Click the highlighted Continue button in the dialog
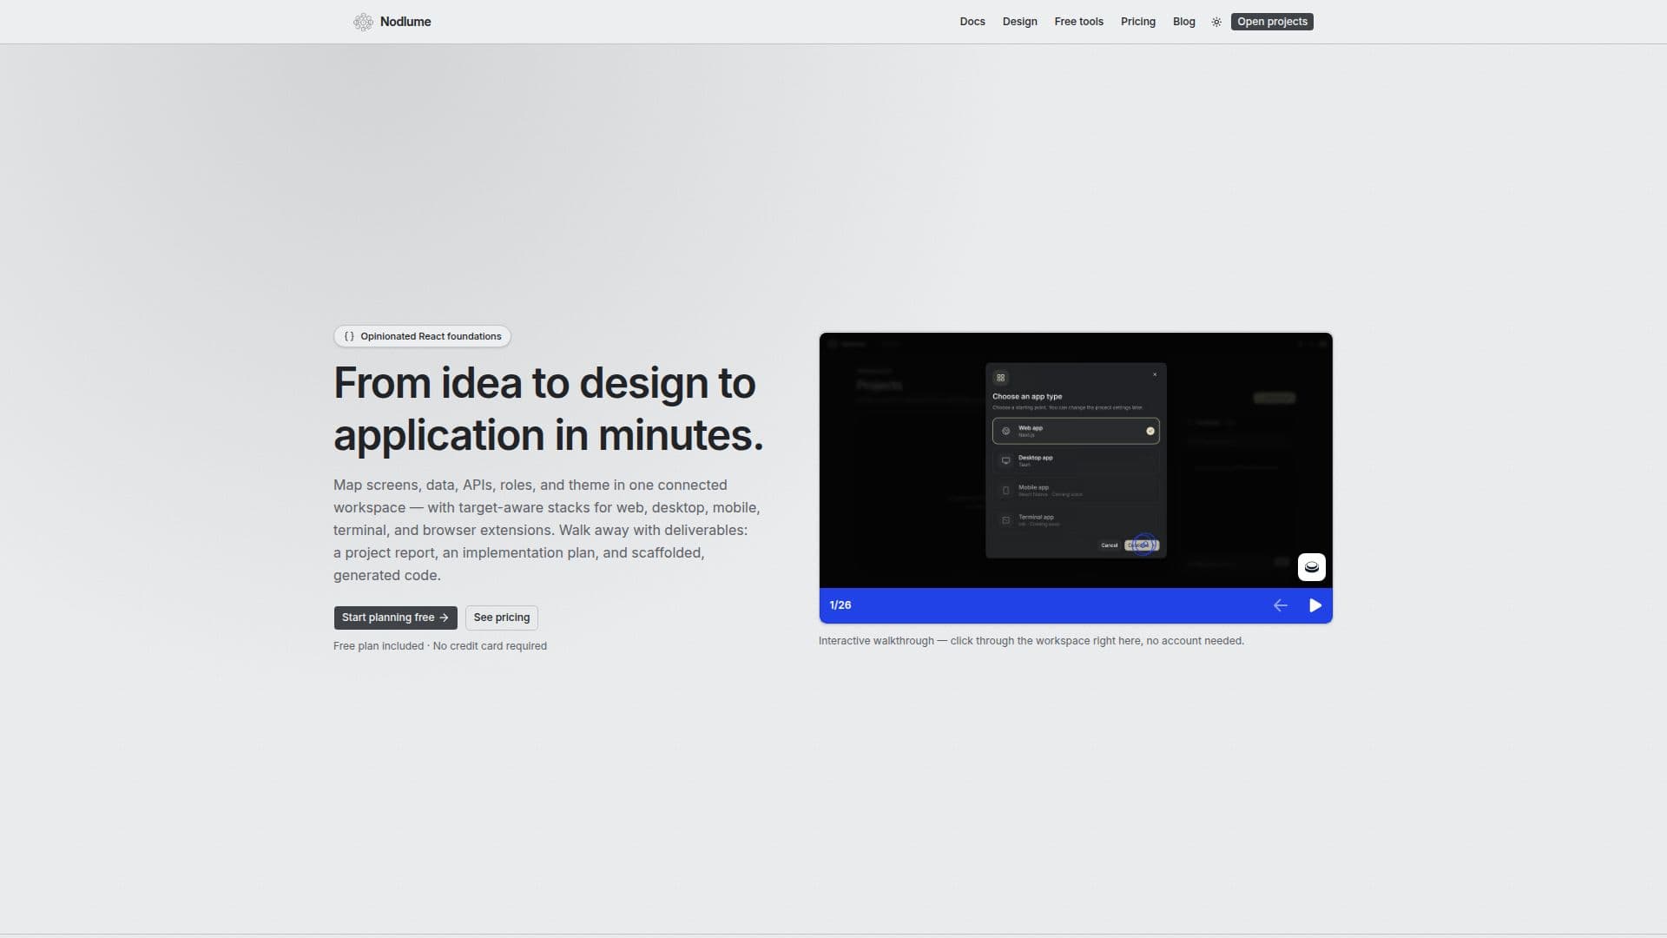1667x938 pixels. 1142,545
